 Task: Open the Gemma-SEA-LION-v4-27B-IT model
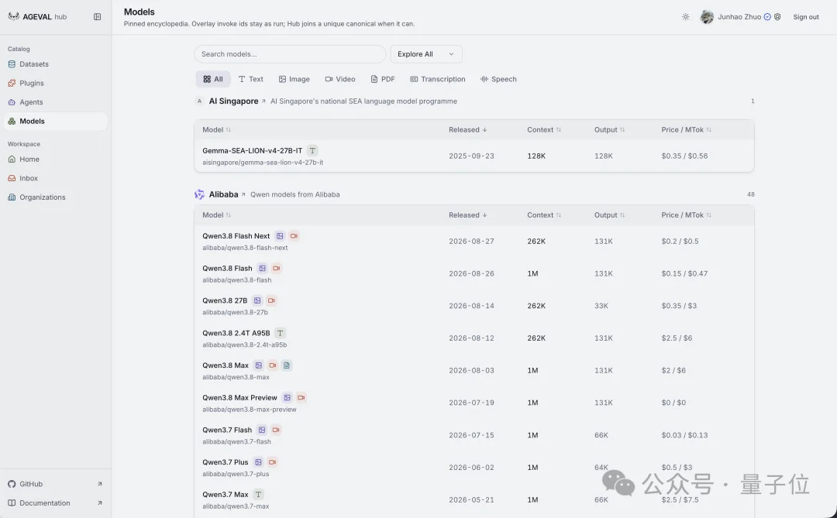tap(252, 150)
